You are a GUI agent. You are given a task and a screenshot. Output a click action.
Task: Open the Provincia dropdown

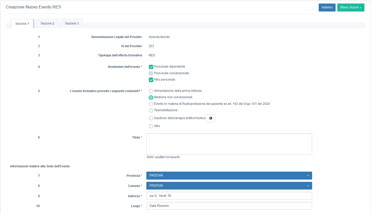pyautogui.click(x=229, y=175)
